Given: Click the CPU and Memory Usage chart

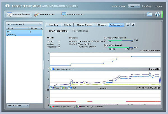Looking at the screenshot, I should pyautogui.click(x=105, y=97).
